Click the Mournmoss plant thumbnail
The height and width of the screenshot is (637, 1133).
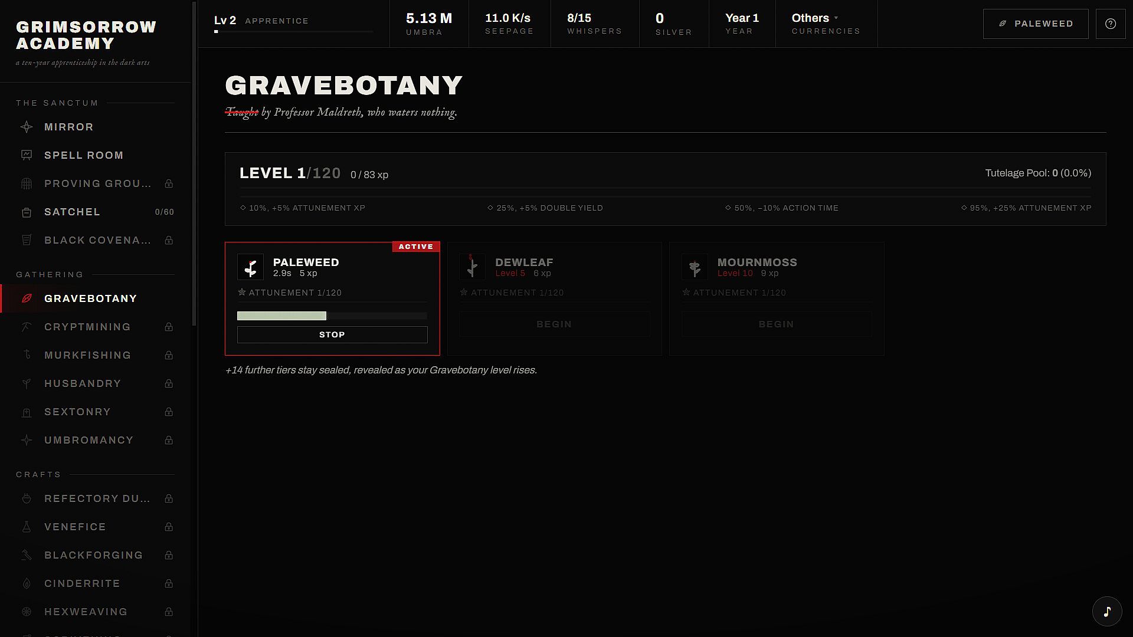point(695,267)
